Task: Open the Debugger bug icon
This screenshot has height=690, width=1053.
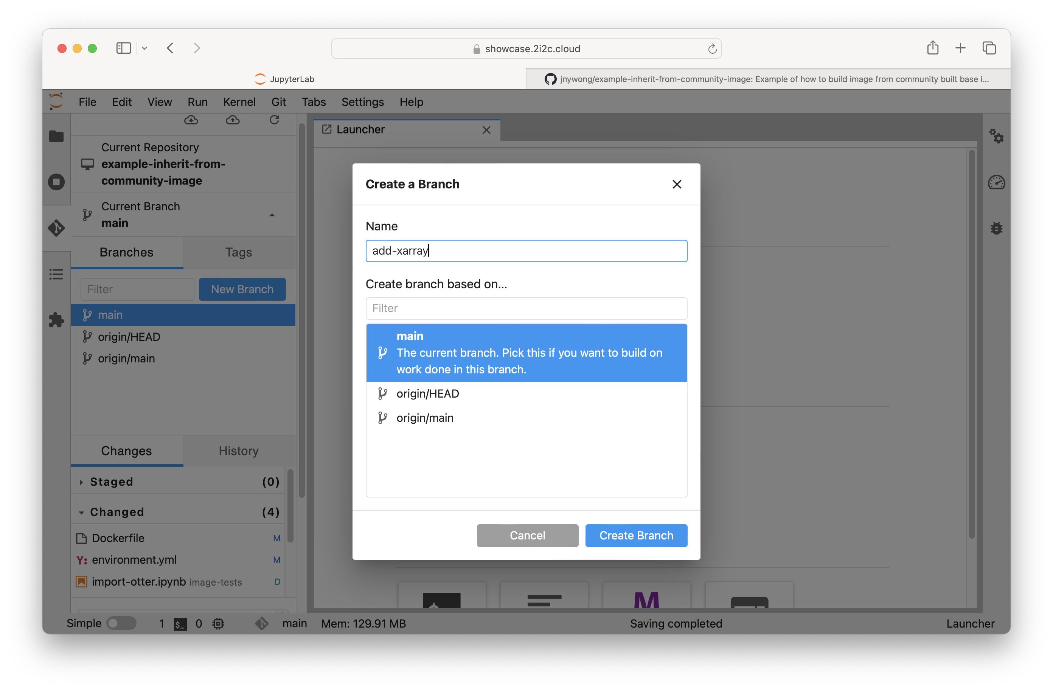Action: tap(996, 228)
